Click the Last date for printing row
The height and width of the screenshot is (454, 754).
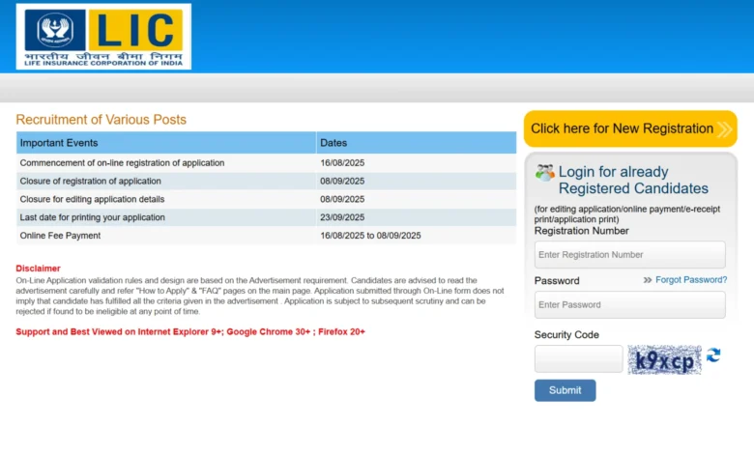coord(266,217)
